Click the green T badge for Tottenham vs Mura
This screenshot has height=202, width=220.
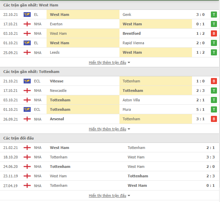214,109
